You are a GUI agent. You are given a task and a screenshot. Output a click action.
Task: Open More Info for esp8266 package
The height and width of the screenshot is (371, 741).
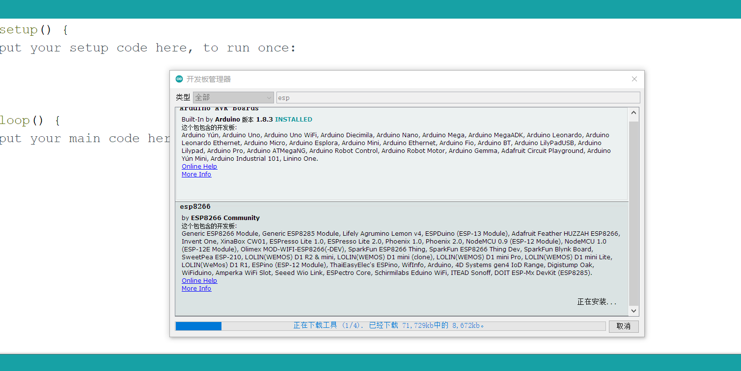pyautogui.click(x=196, y=289)
